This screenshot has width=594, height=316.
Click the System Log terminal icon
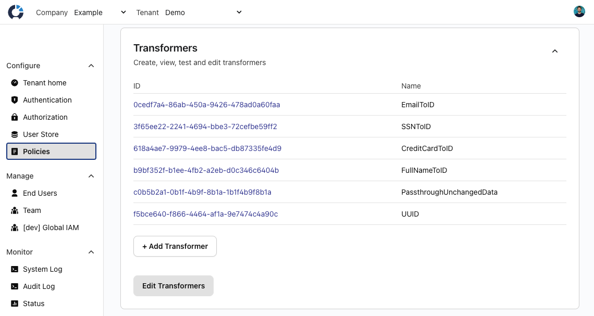point(15,269)
